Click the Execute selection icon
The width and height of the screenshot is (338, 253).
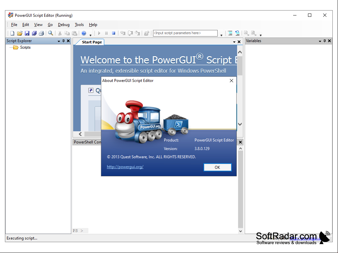(147, 33)
